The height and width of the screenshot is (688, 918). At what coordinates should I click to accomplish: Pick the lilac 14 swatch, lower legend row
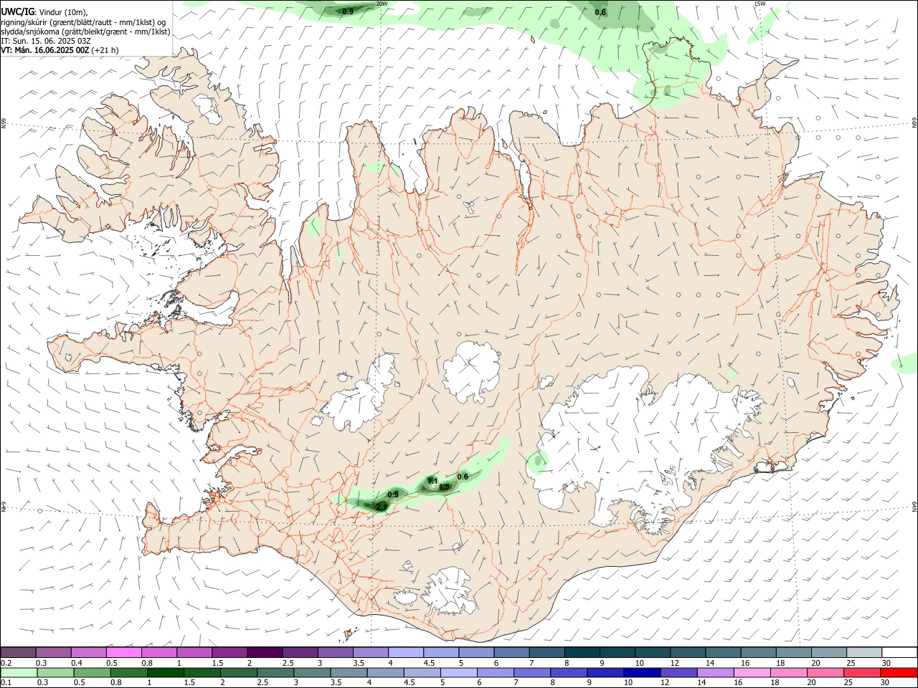pos(715,672)
